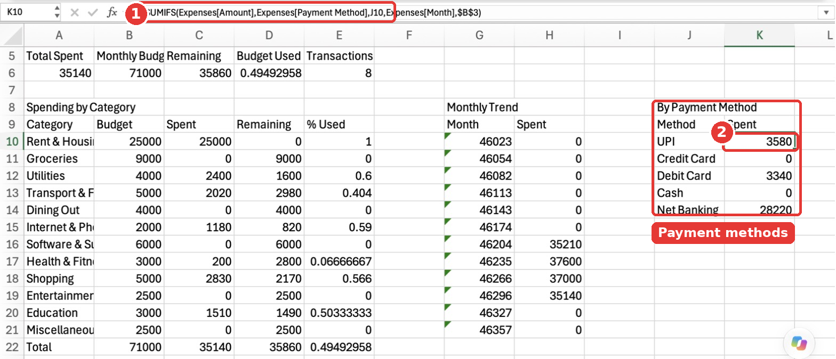Select the Transactions count cell showing 8
The height and width of the screenshot is (359, 836).
point(339,73)
